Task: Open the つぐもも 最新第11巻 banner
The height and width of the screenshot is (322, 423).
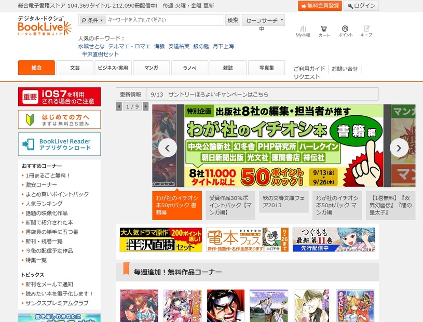Action: 334,239
